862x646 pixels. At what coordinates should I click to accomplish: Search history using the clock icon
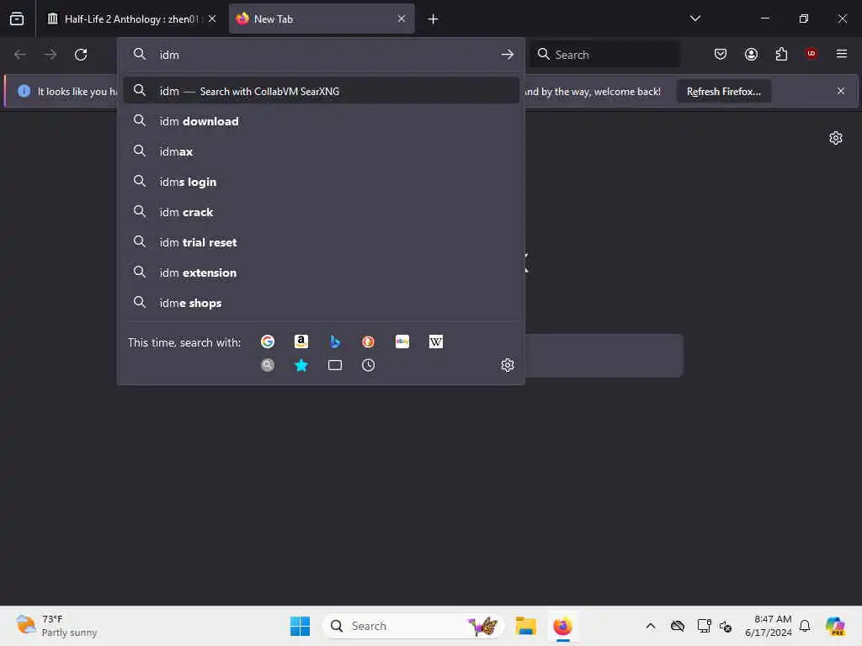369,365
